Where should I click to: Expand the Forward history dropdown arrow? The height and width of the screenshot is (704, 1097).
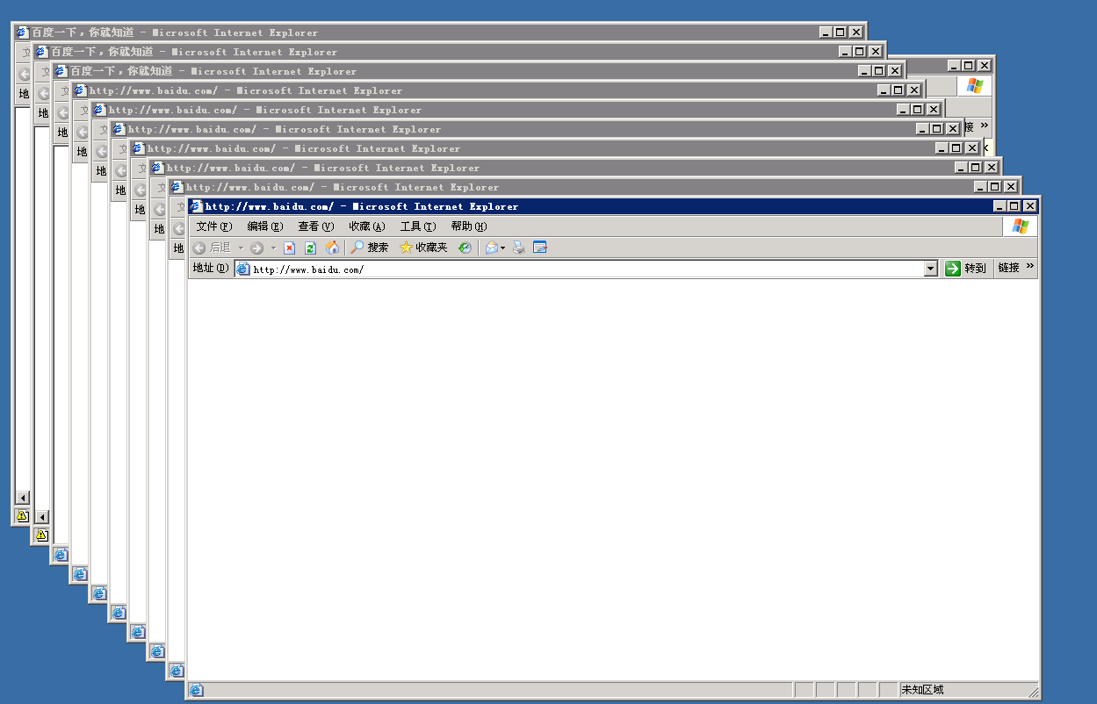pyautogui.click(x=273, y=248)
